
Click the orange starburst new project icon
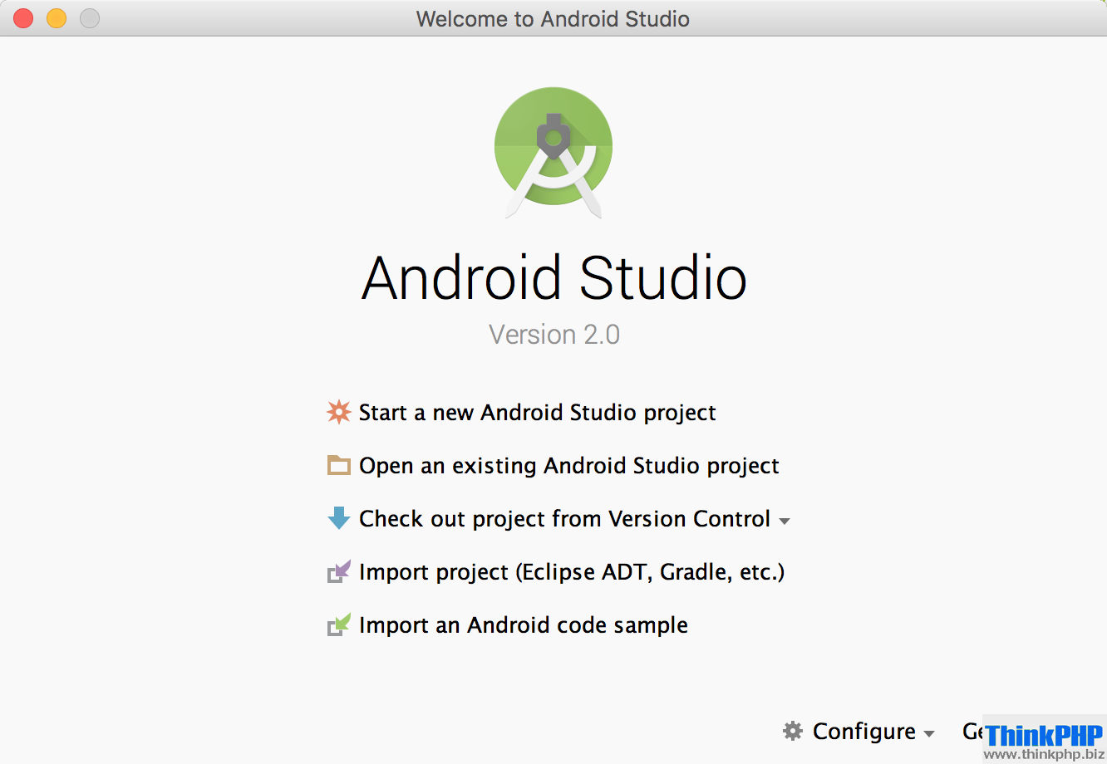[339, 412]
